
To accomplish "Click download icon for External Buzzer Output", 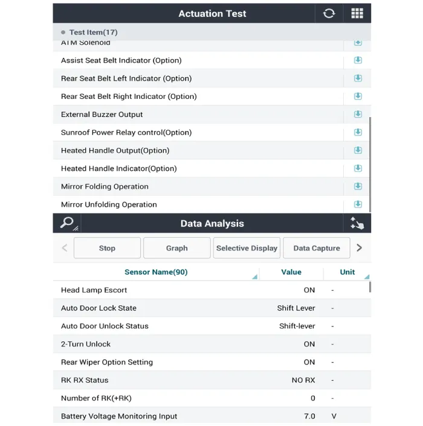I will coord(358,114).
